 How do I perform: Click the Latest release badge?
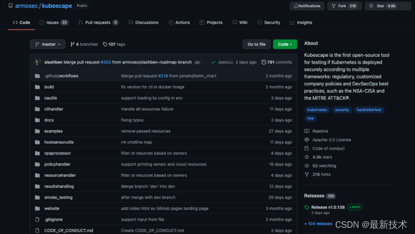tap(355, 207)
